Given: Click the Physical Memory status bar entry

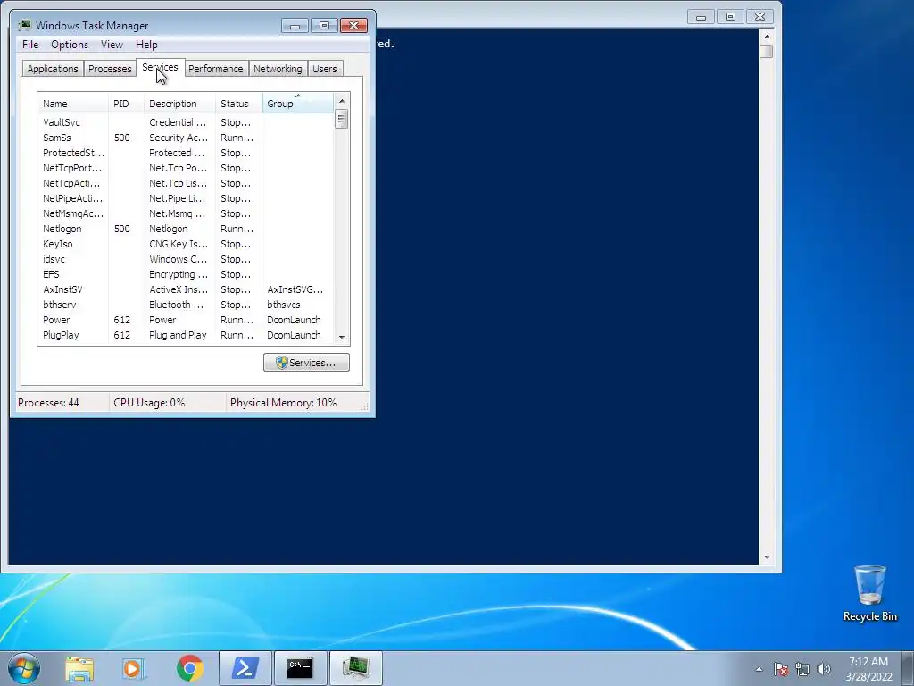Looking at the screenshot, I should click(283, 403).
